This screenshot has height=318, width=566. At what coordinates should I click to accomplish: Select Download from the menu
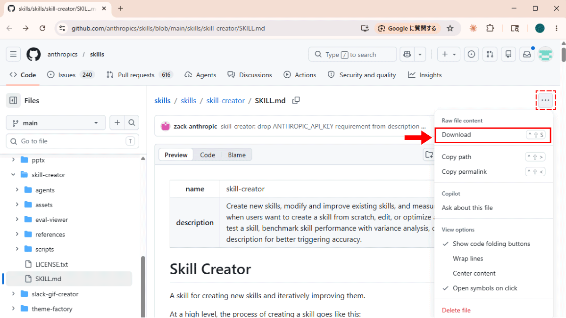pyautogui.click(x=493, y=135)
